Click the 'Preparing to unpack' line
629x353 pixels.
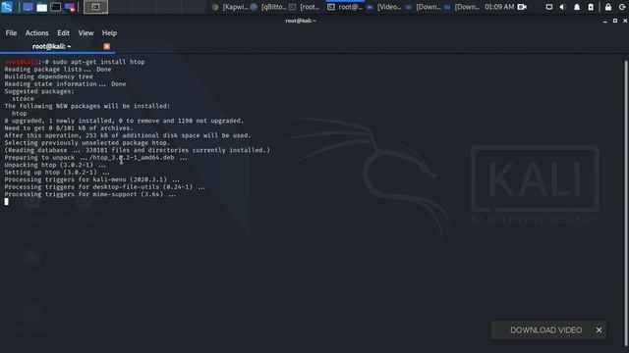95,157
